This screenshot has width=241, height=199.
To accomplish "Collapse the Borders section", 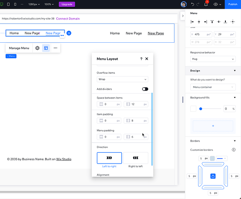I will [x=235, y=141].
